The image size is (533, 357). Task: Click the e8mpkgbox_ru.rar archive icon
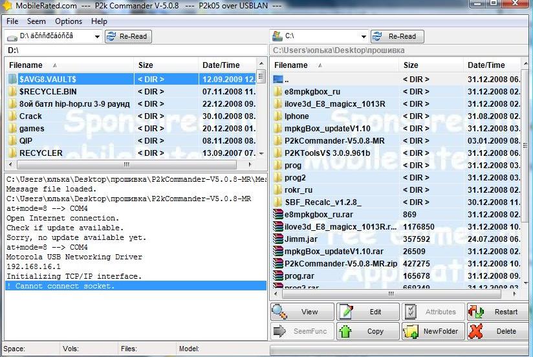click(x=278, y=215)
